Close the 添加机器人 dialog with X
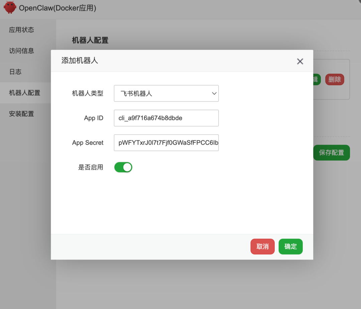Viewport: 361px width, 309px height. tap(300, 61)
